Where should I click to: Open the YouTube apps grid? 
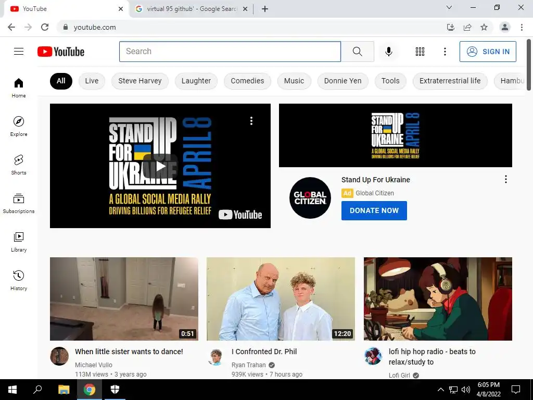(420, 52)
